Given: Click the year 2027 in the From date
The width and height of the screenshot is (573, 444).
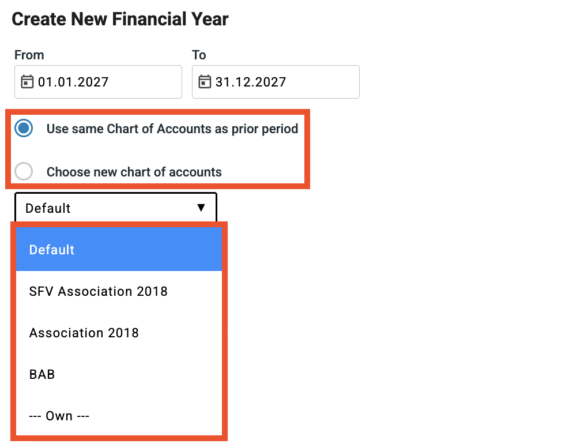Looking at the screenshot, I should (x=94, y=82).
